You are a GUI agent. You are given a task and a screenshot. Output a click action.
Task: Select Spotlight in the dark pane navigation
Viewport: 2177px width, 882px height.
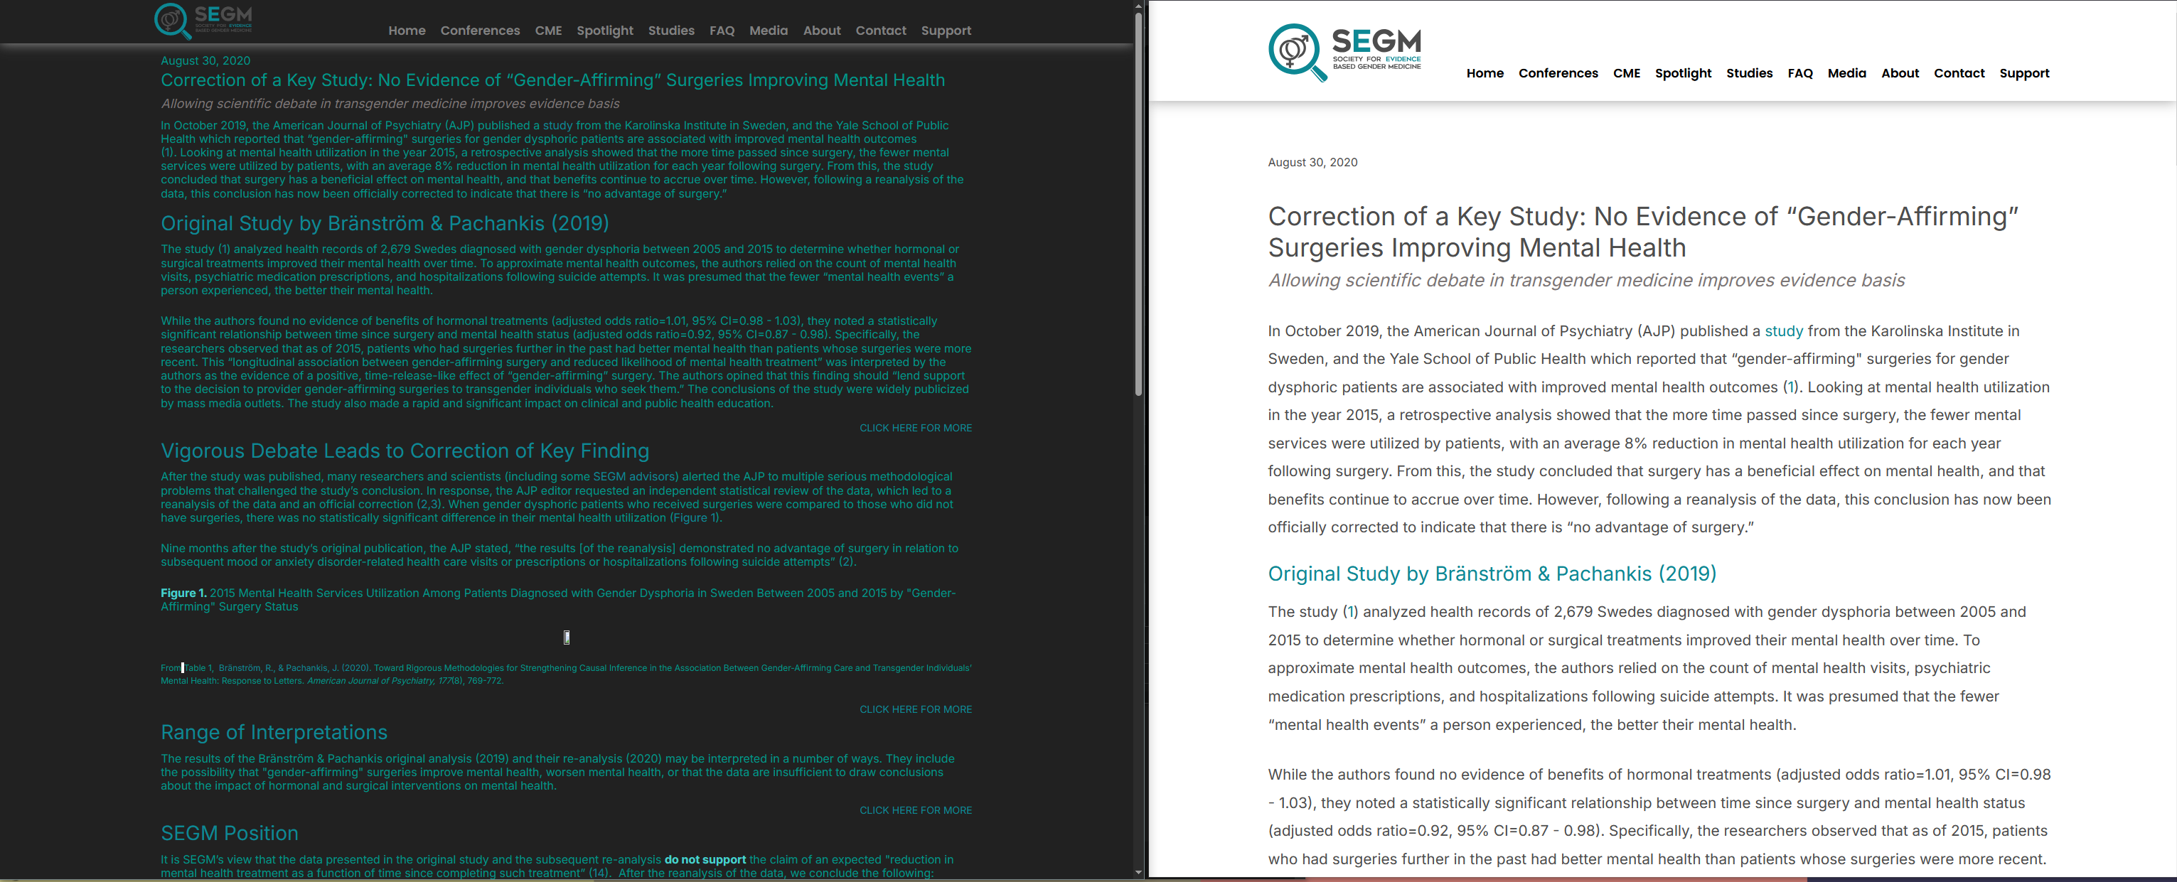(x=604, y=31)
